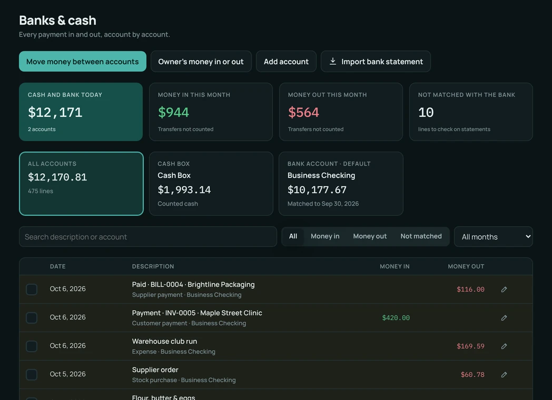
Task: Click 'Customer payment · Business Checking' subtitle
Action: pos(189,323)
